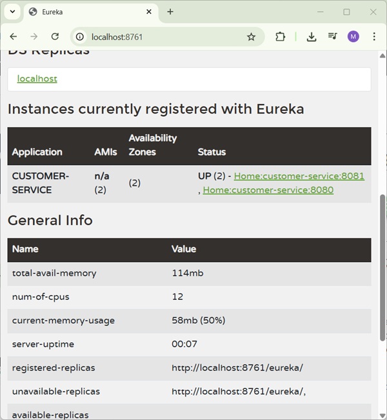387x420 pixels.
Task: Click the browser back arrow
Action: [x=14, y=37]
